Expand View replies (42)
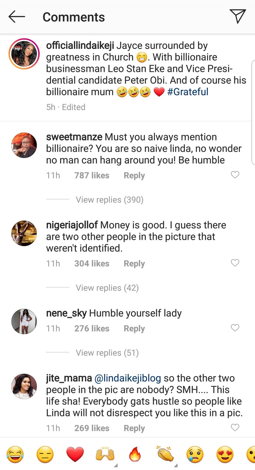The image size is (255, 470). (x=107, y=288)
